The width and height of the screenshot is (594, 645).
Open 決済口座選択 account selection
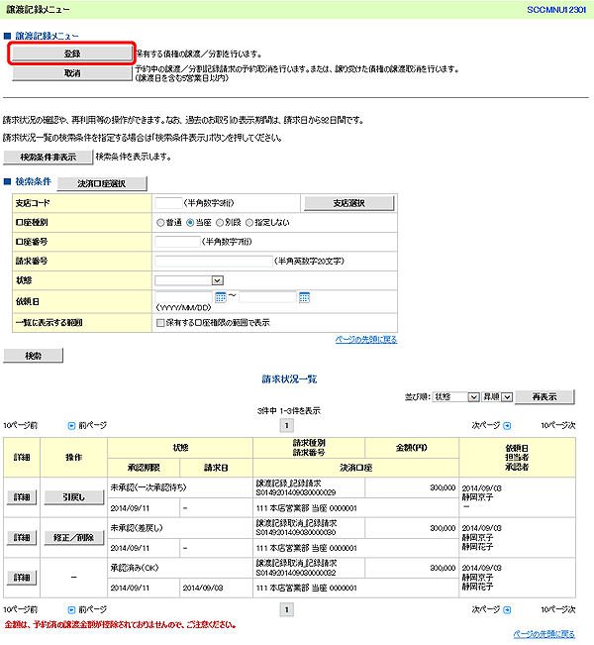click(x=102, y=183)
